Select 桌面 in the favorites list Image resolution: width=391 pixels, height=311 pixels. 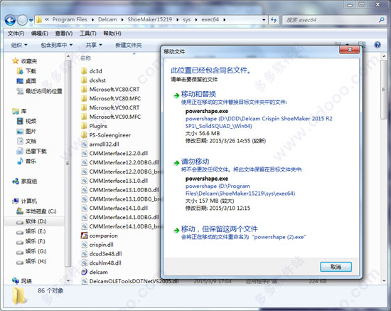click(26, 81)
